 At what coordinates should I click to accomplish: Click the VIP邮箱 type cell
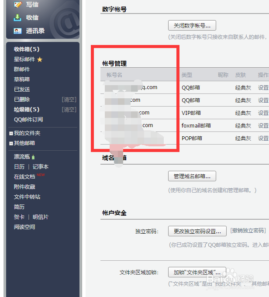(x=191, y=113)
